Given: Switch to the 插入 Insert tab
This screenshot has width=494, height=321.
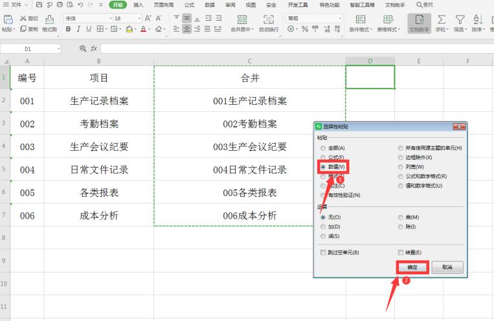Looking at the screenshot, I should (138, 5).
